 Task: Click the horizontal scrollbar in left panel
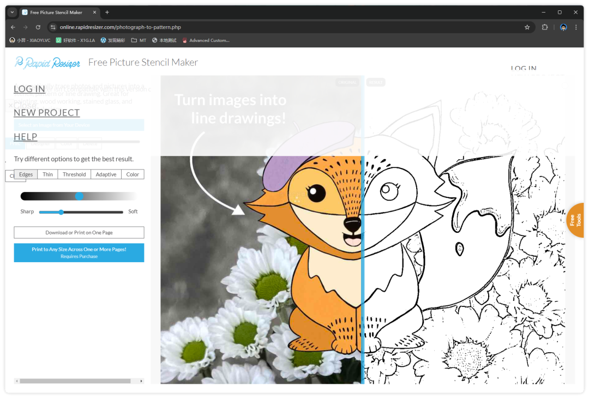75,381
